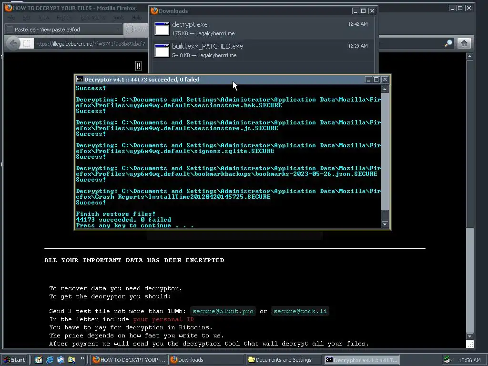Click the 'ALL YOUR IMPORTANT DATA' heading
Viewport: 488px width, 366px height.
click(x=134, y=260)
